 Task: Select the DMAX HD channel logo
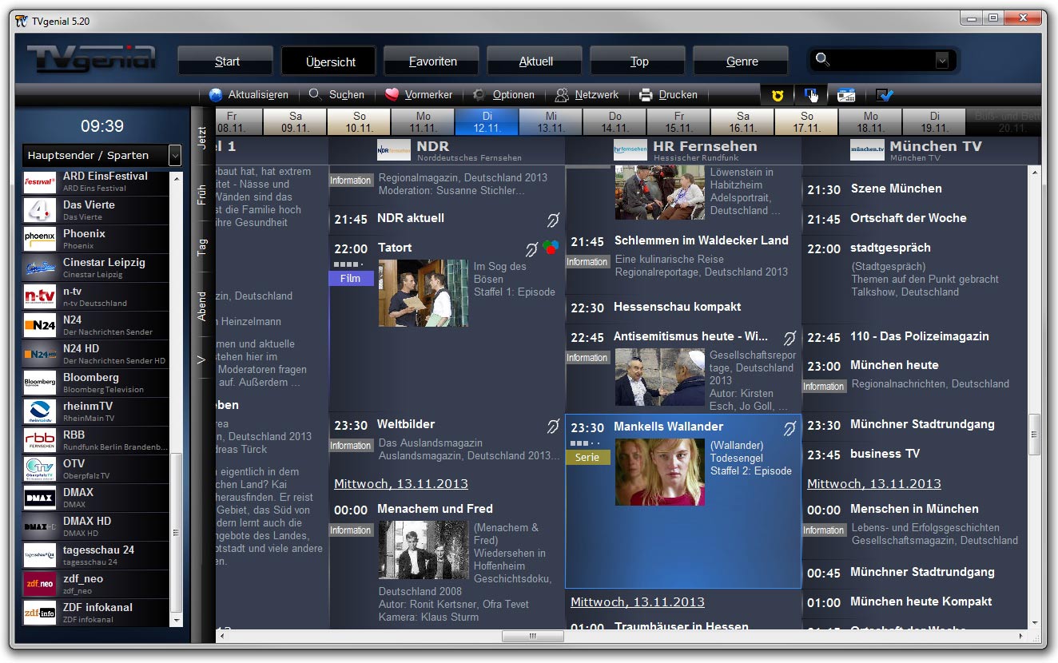tap(40, 527)
